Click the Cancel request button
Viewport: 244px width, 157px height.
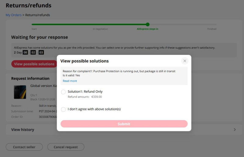tap(66, 147)
